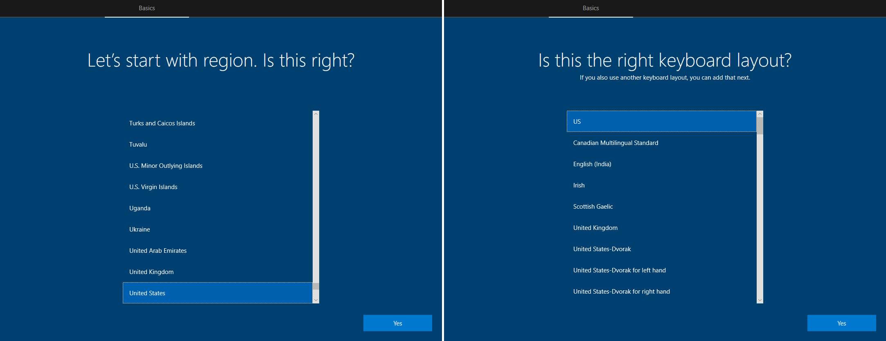The image size is (886, 341).
Task: Click the keyboard list scroll-down arrow
Action: [x=760, y=300]
